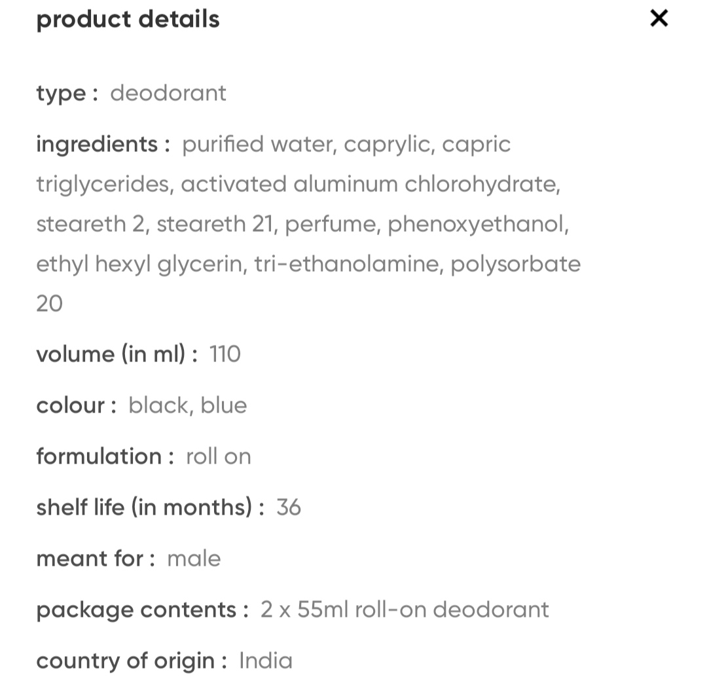
Task: Close the product details panel
Action: point(659,18)
